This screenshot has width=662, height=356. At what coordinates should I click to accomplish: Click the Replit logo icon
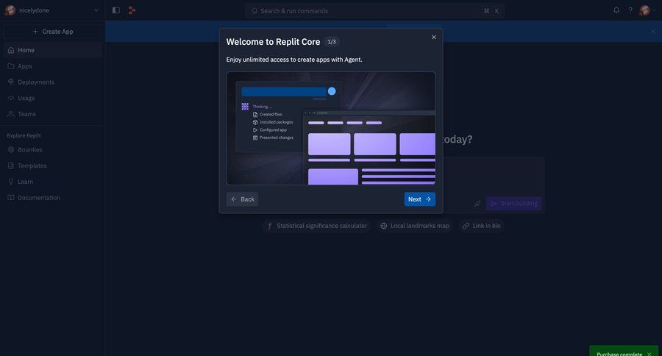132,10
